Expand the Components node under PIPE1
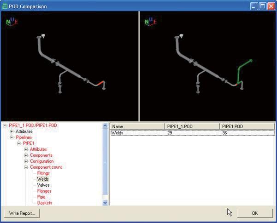 (26, 155)
